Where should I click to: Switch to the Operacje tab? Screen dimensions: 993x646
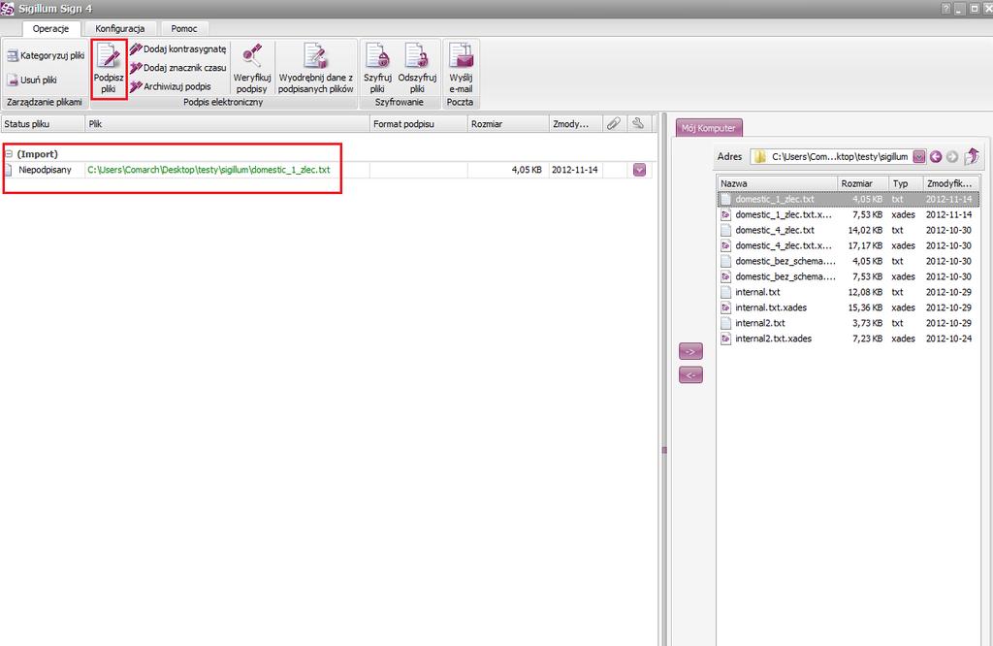coord(50,28)
